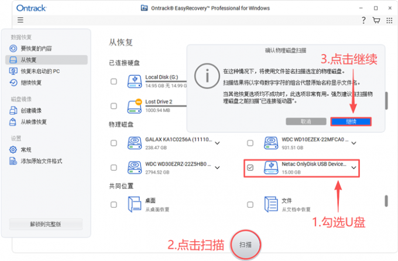Check the GALAX KA1C0256A checkbox

[114, 143]
